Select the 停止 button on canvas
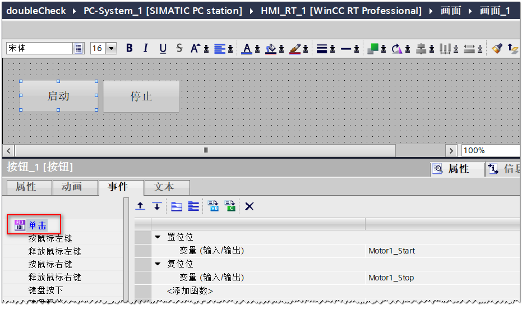 [141, 96]
